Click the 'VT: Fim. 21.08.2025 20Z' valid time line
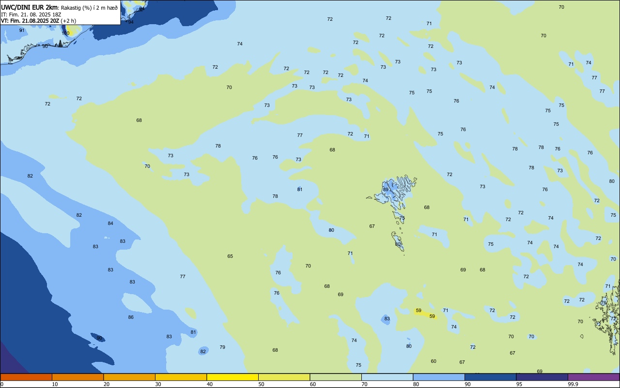 [30, 21]
